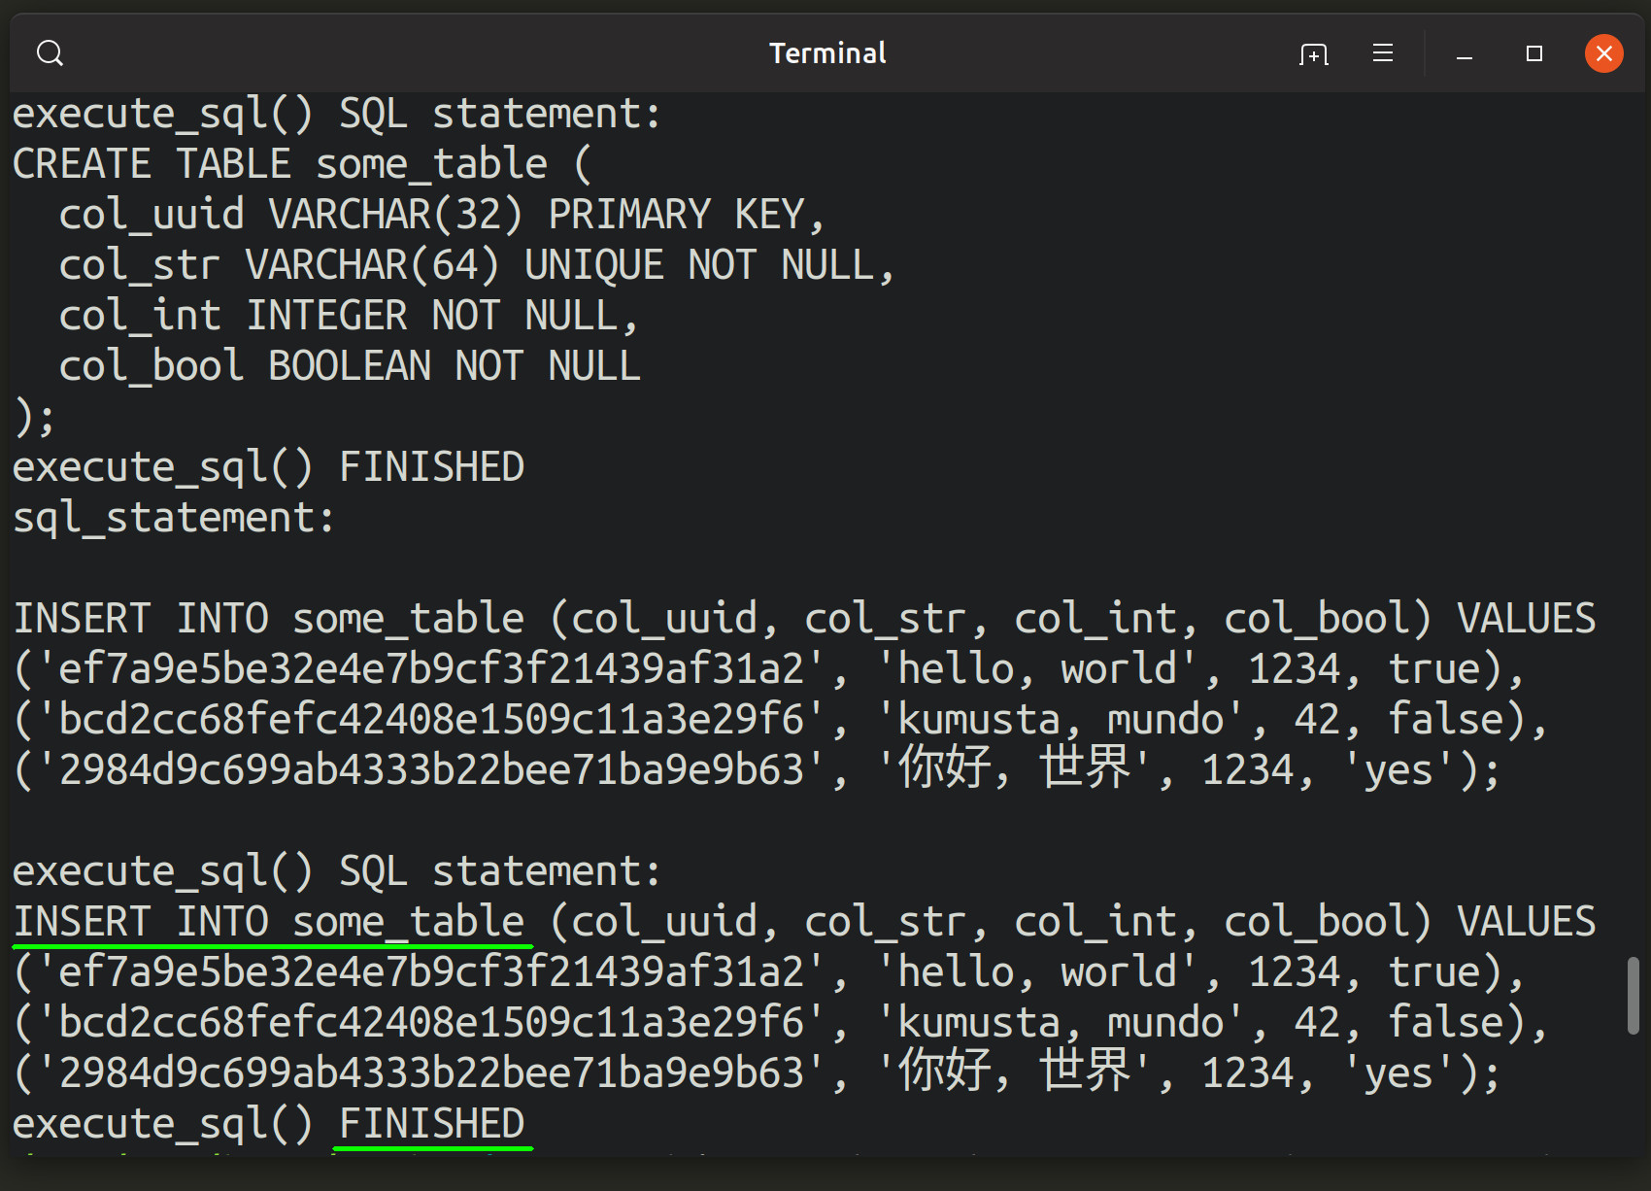Viewport: 1651px width, 1191px height.
Task: Select the col_str VARCHAR(64) column definition
Action: pyautogui.click(x=476, y=263)
